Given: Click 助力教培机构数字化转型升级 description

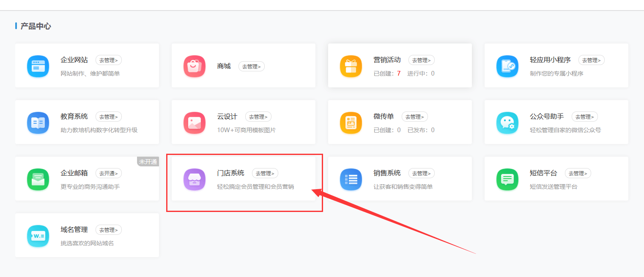Looking at the screenshot, I should [99, 130].
